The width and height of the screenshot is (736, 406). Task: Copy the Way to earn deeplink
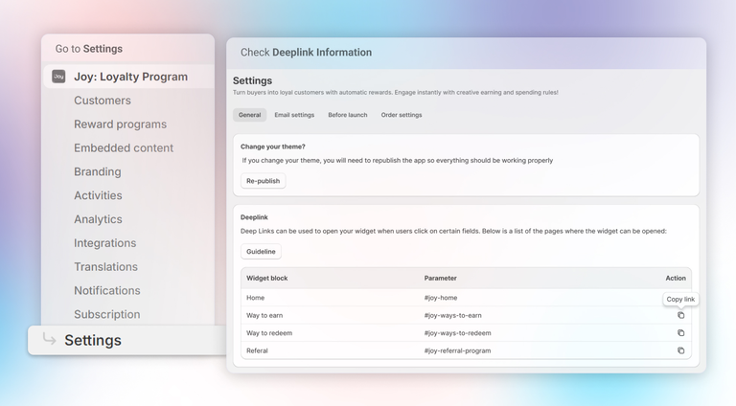[x=680, y=315]
